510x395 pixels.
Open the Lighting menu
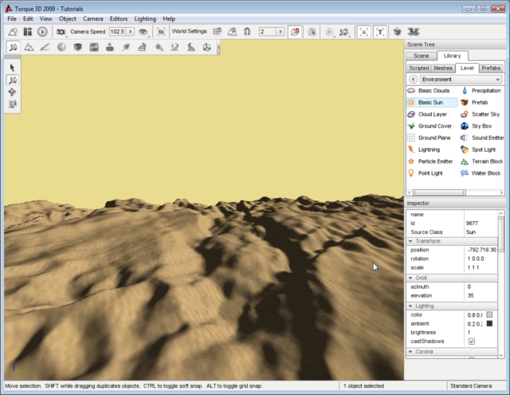[144, 18]
